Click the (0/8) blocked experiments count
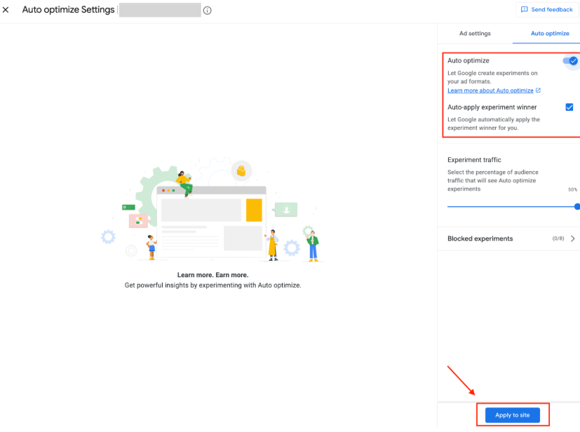This screenshot has height=432, width=580. coord(558,238)
